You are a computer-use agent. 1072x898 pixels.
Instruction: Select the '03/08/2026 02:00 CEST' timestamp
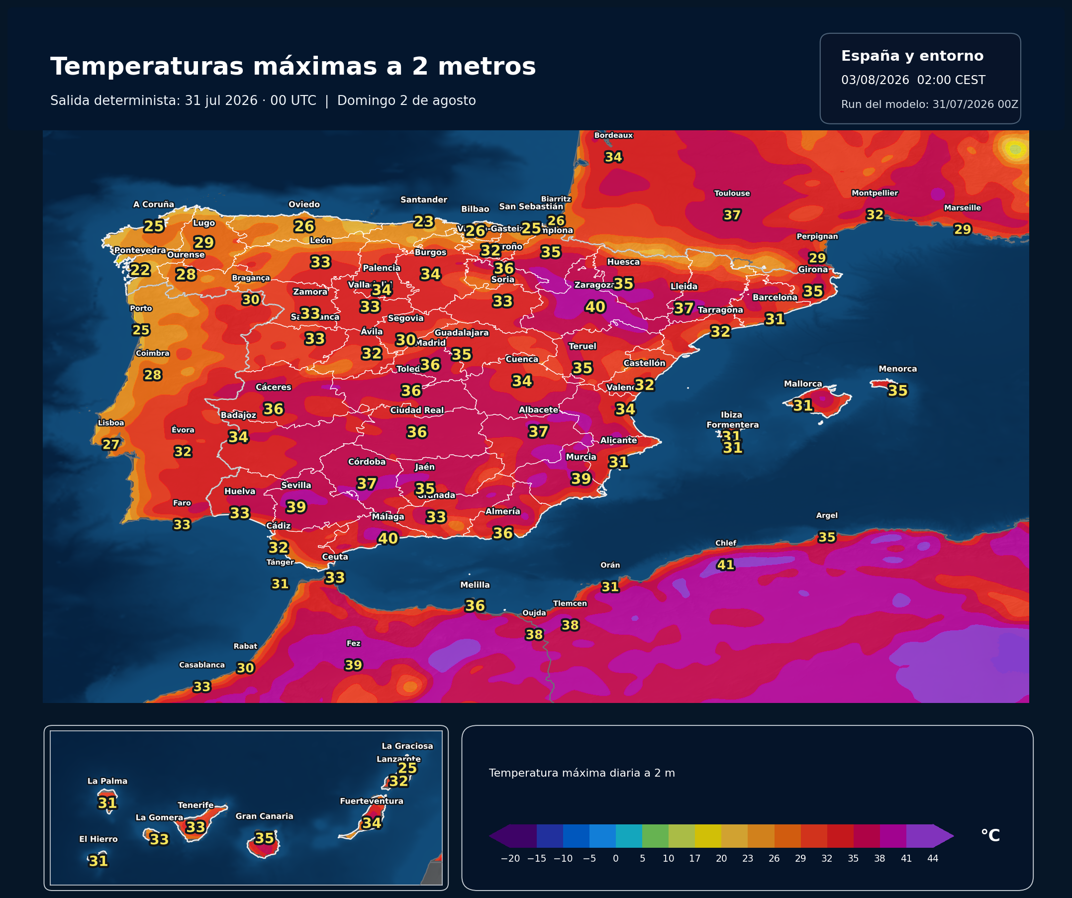pyautogui.click(x=913, y=80)
